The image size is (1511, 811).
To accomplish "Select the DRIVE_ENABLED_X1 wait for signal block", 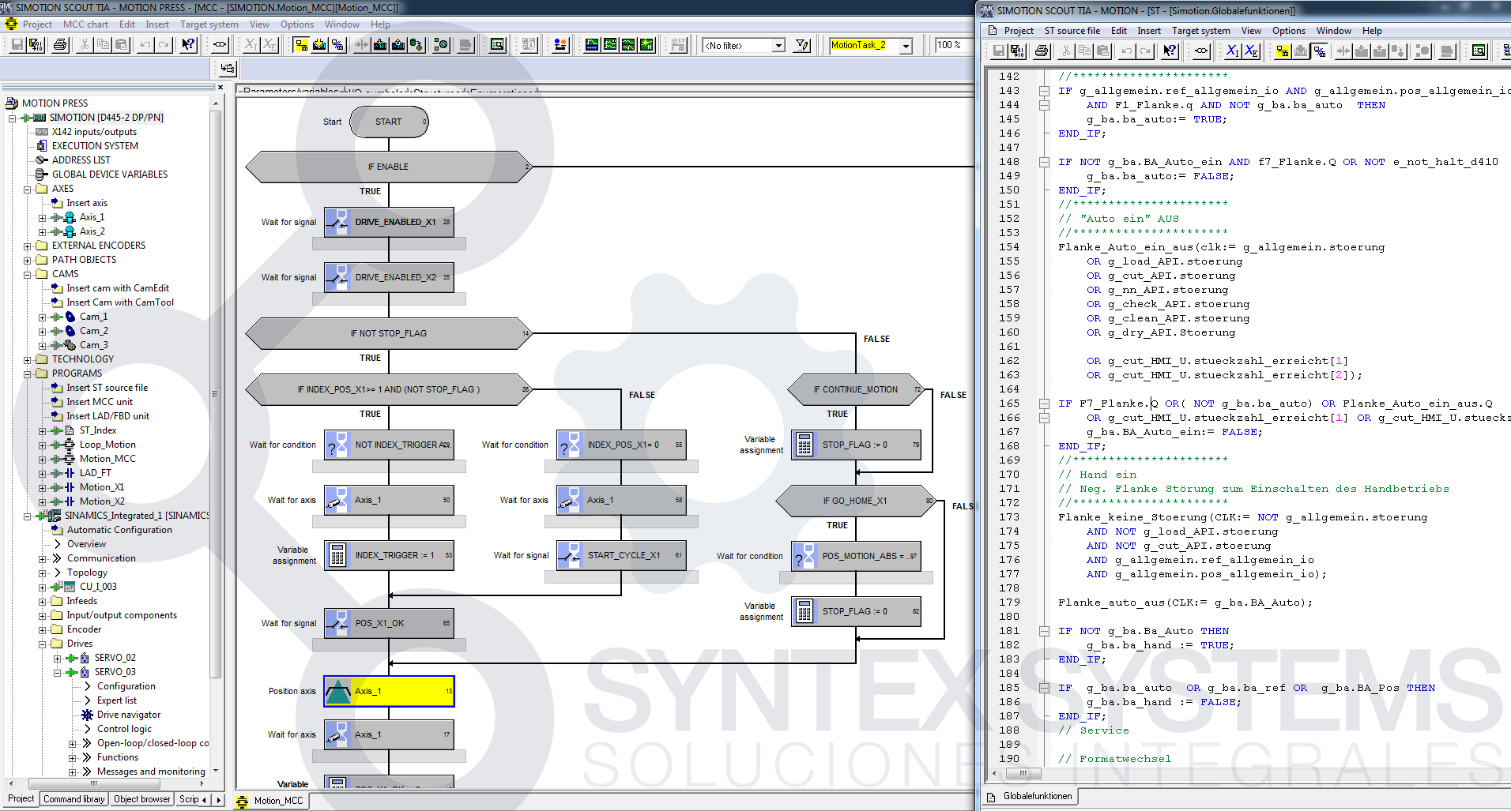I will 389,222.
